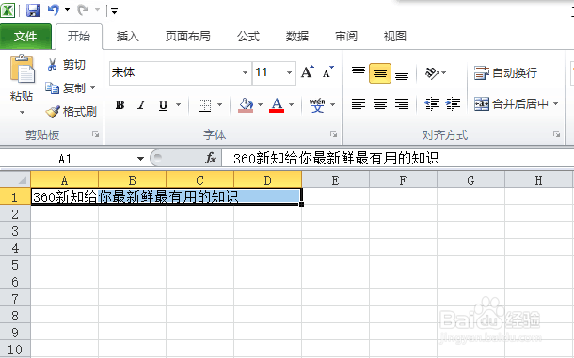Click the Undo arrow icon
This screenshot has height=358, width=574.
tap(54, 10)
